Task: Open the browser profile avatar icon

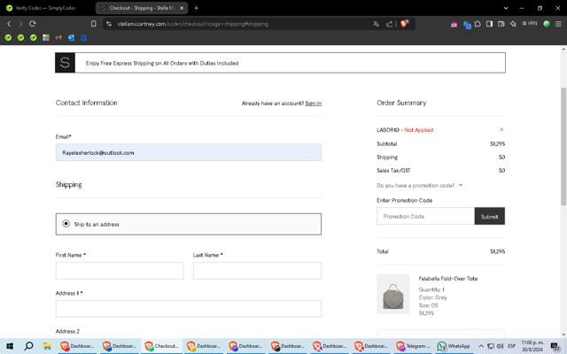Action: pyautogui.click(x=547, y=24)
